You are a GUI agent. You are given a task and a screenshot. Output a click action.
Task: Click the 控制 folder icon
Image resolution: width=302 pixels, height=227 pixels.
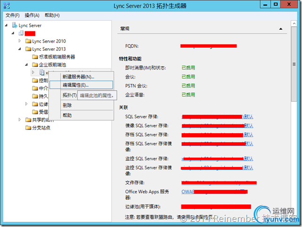pos(35,80)
